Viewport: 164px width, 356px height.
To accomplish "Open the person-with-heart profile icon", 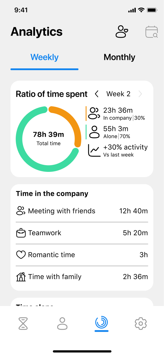I will 122,32.
